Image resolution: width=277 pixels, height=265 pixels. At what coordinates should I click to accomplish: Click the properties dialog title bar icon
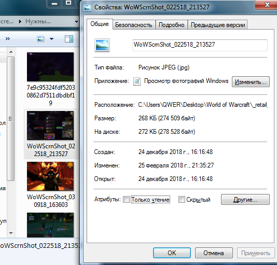pyautogui.click(x=87, y=7)
